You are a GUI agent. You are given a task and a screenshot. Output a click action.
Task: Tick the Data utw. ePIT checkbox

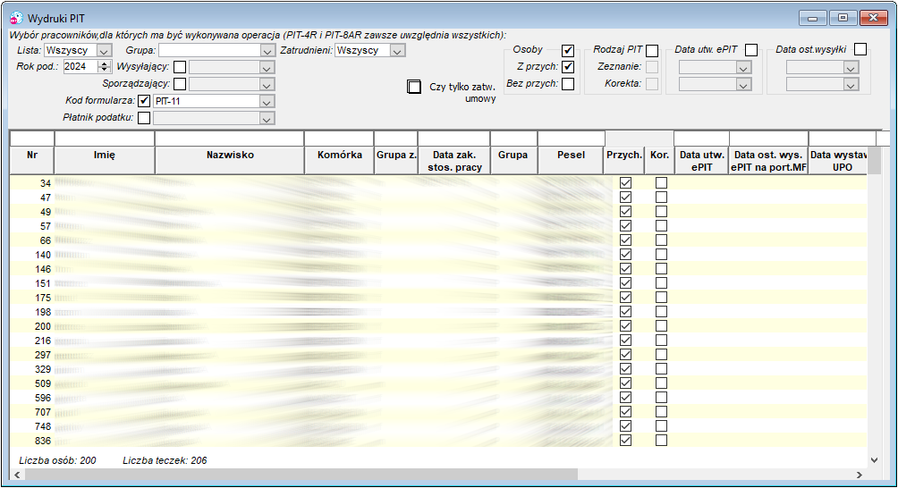751,50
